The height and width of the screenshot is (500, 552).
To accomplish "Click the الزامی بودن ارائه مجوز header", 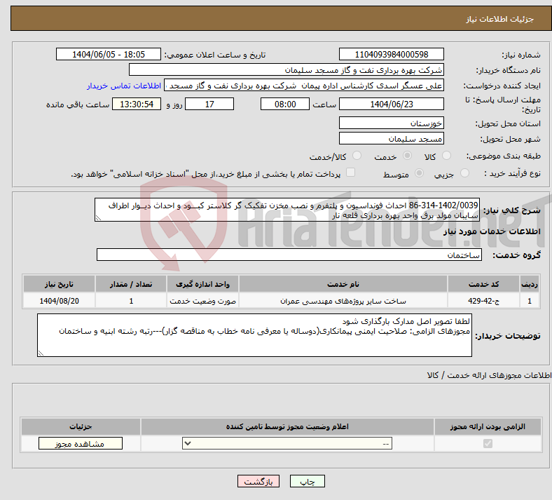I will [x=488, y=426].
